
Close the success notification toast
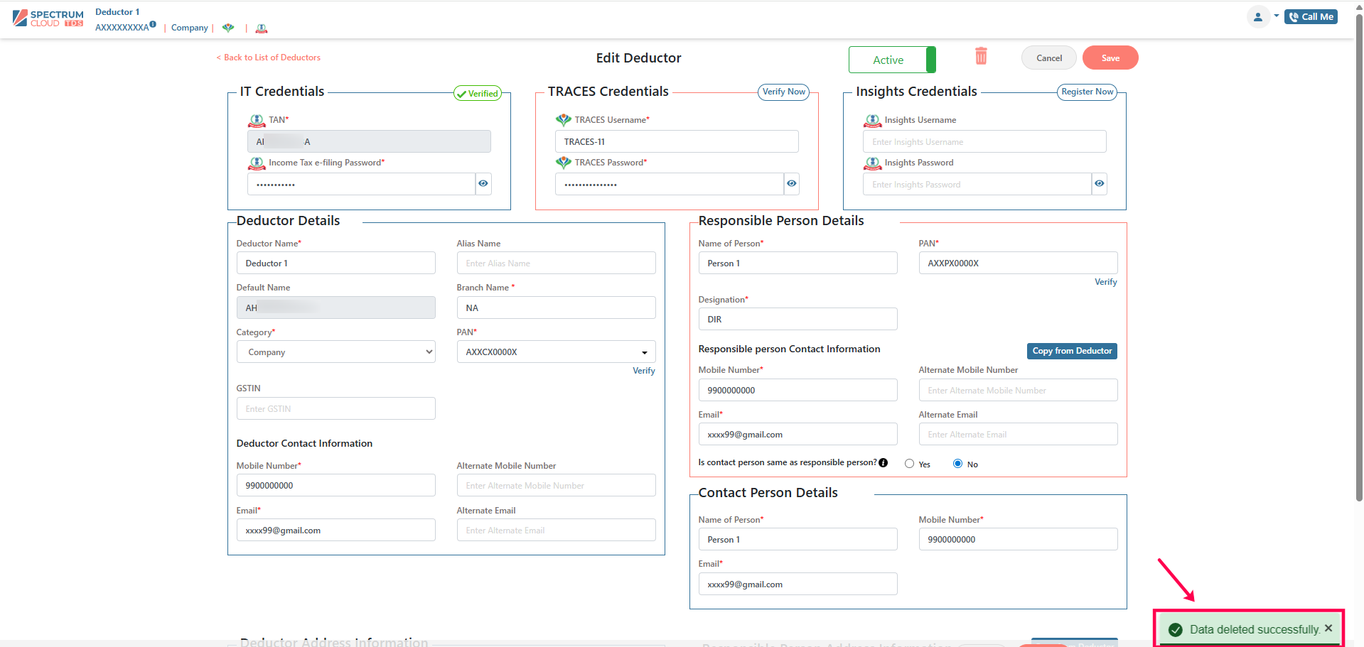click(1328, 629)
